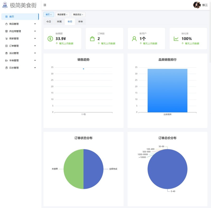The height and width of the screenshot is (208, 211).
Task: Go to 首页 in the sidebar
Action: click(20, 17)
